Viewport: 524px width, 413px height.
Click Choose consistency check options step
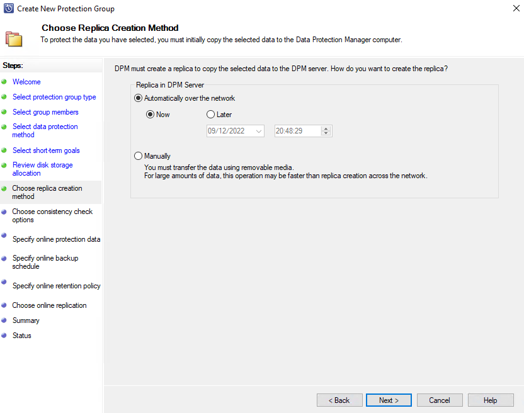coord(52,215)
